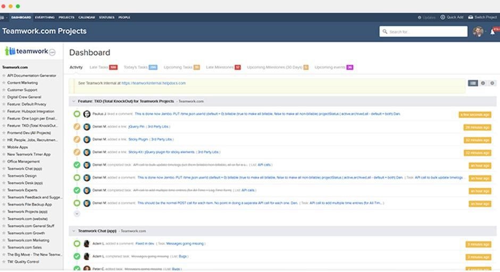Select the Late Tasks tab
Viewport: 500px width, 272px height.
pos(103,67)
